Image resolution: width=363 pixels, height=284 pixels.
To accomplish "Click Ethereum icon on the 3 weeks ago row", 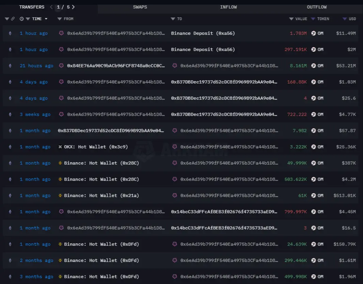I will pos(10,114).
